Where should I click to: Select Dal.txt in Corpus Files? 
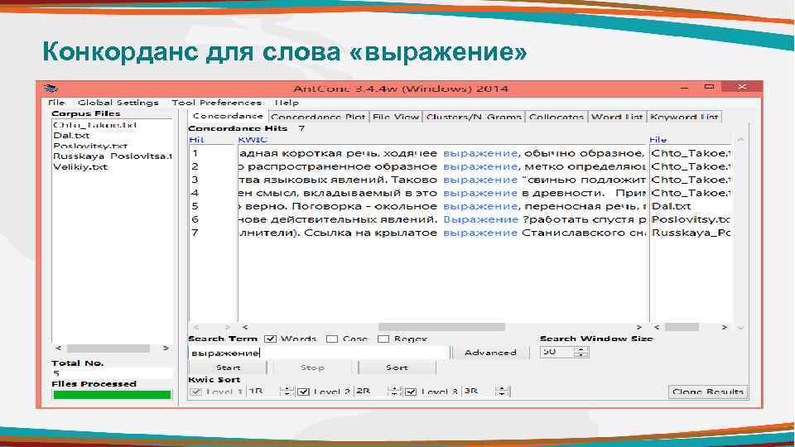(71, 135)
